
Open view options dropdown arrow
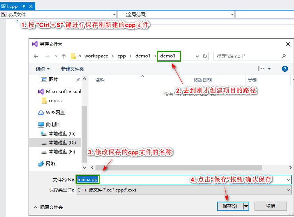(x=270, y=69)
